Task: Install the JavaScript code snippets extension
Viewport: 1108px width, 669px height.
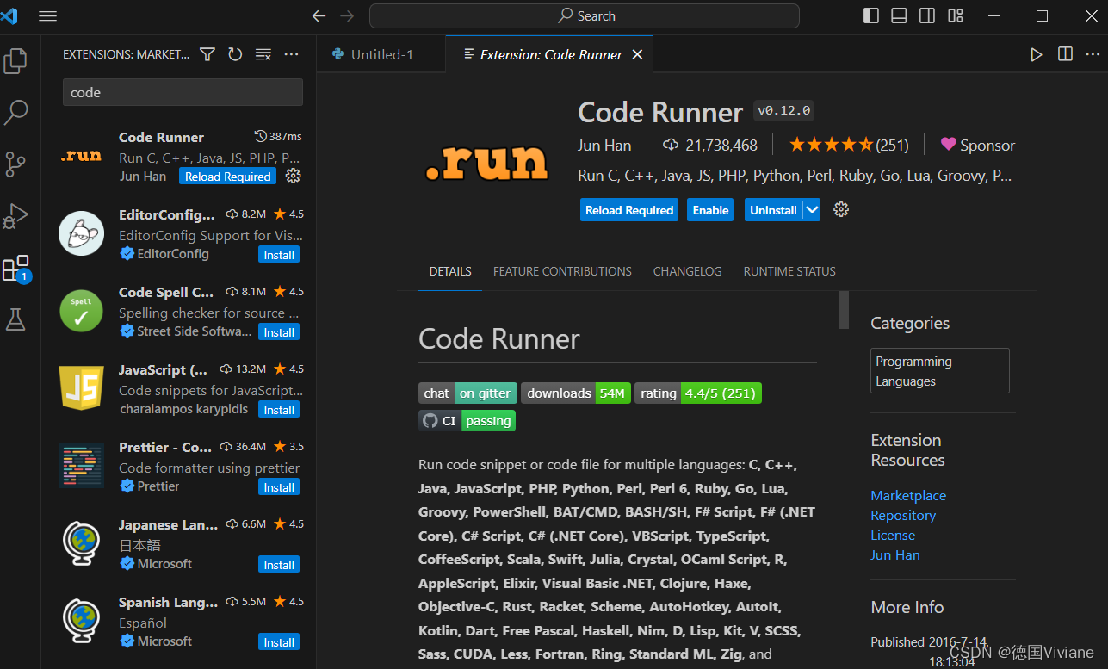Action: (x=279, y=410)
